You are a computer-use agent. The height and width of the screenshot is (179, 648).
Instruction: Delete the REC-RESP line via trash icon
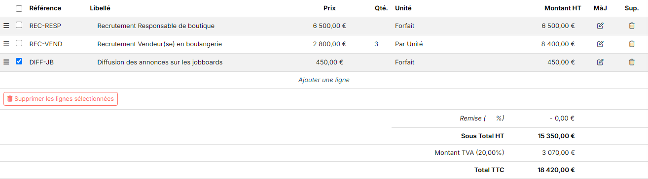pyautogui.click(x=632, y=26)
